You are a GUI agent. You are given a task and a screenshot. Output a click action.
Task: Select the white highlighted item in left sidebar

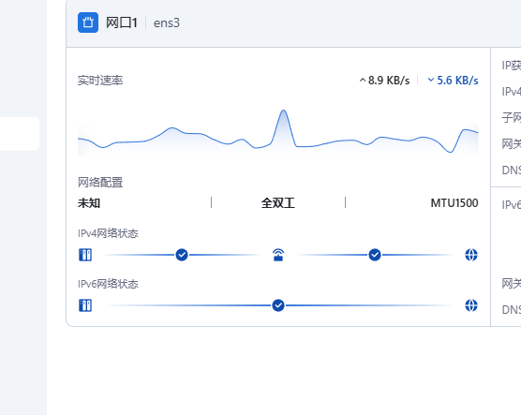[20, 134]
